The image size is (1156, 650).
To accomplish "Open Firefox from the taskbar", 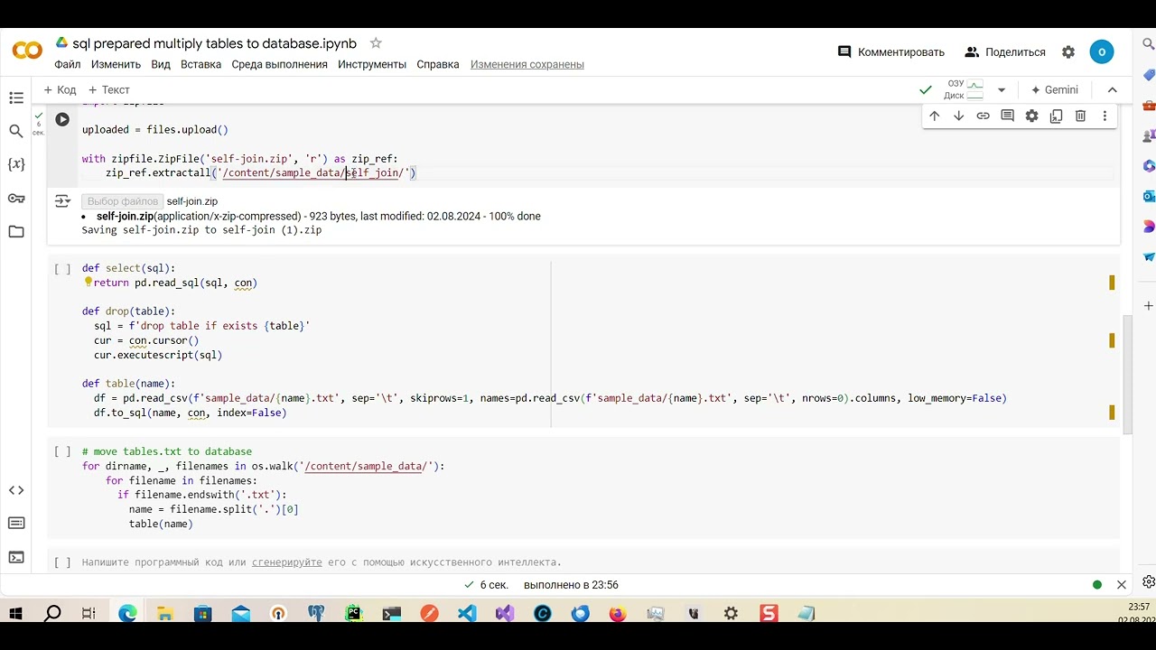I will pyautogui.click(x=617, y=614).
